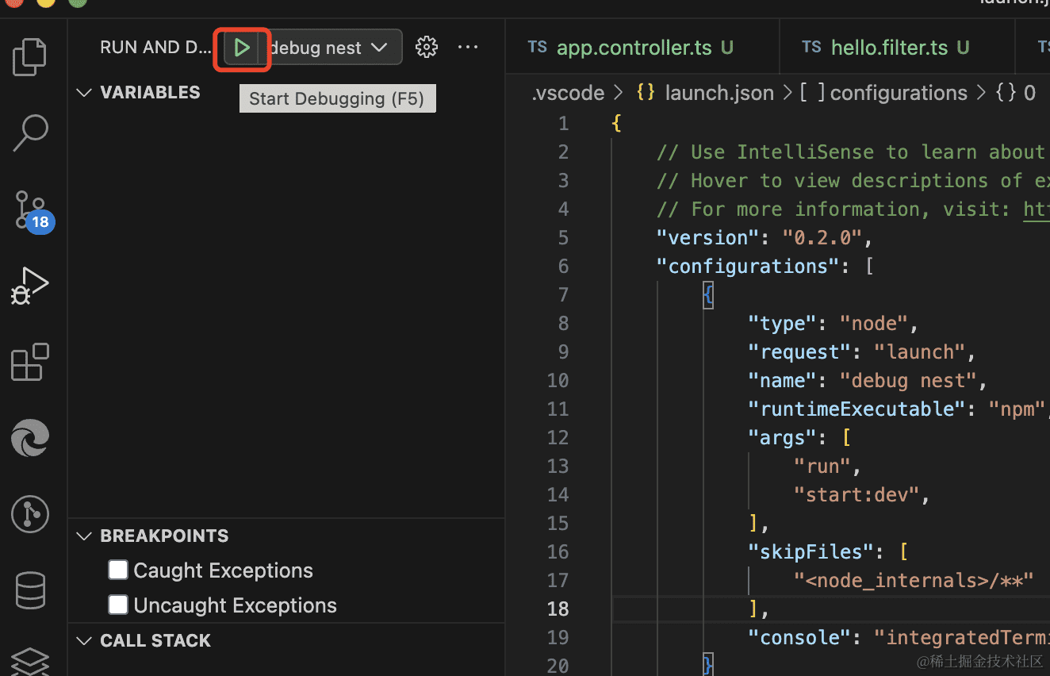
Task: Open the Extensions view icon
Action: tap(31, 363)
